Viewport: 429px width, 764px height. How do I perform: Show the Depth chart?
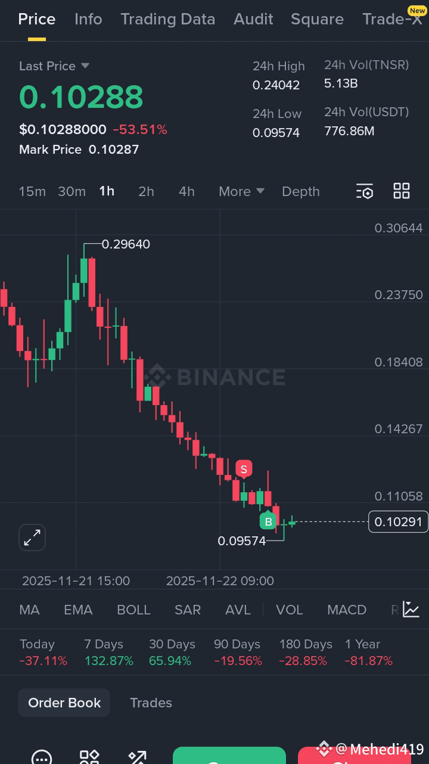pos(301,191)
